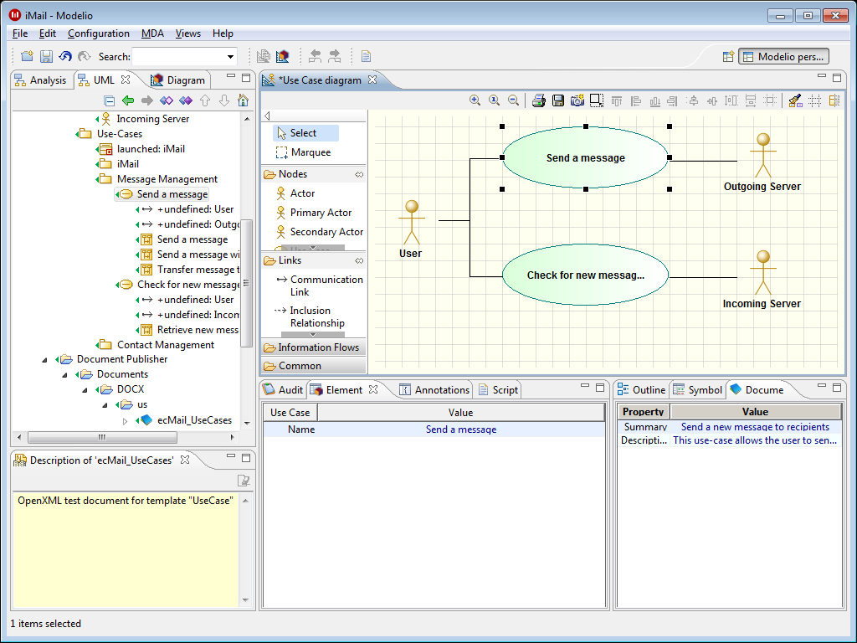Expand the ecMail_UseCases tree node
Viewport: 857px width, 643px height.
click(126, 421)
